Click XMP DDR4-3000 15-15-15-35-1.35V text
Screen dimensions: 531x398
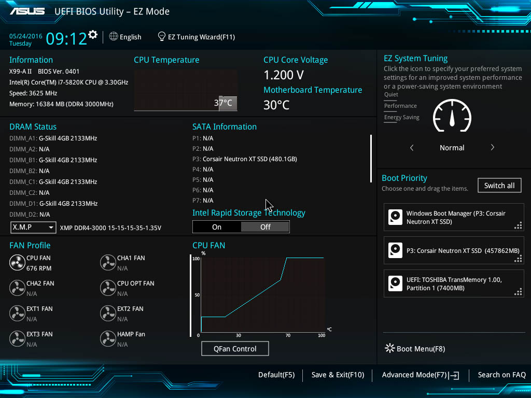click(x=110, y=228)
